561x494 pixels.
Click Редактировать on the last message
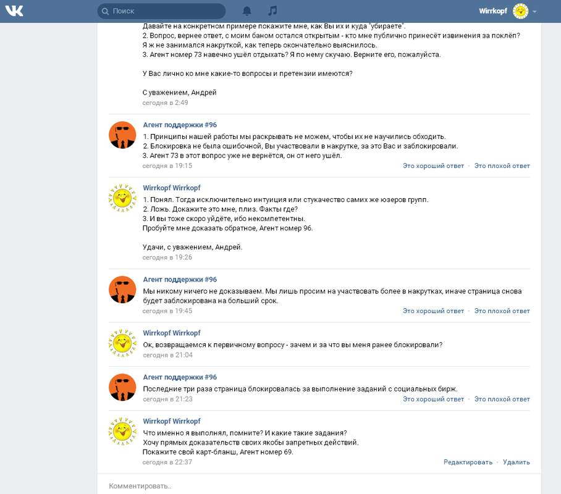pos(468,462)
